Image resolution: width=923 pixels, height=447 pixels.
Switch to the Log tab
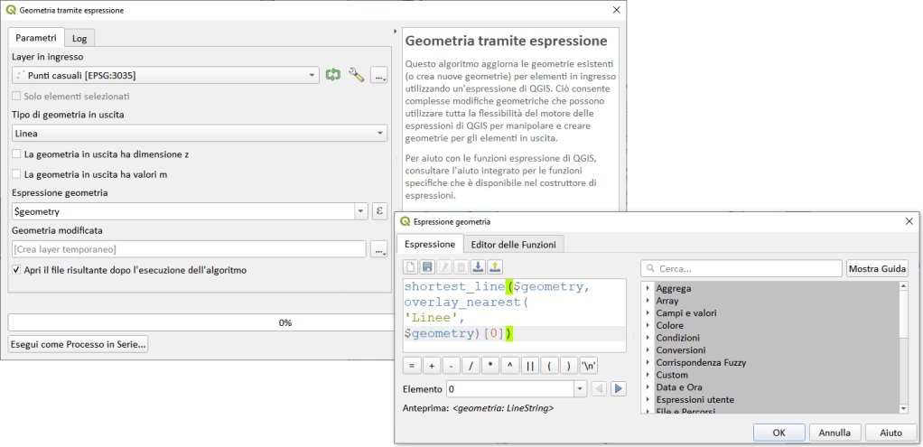(79, 39)
